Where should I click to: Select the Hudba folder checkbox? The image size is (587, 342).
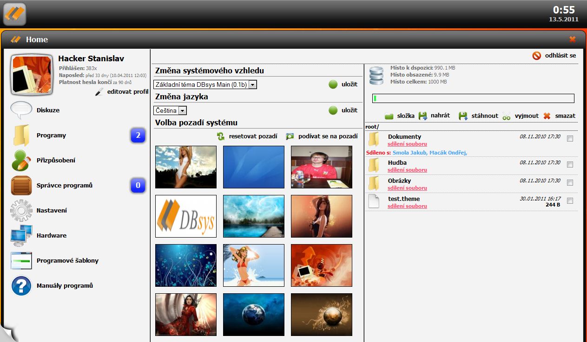pyautogui.click(x=570, y=165)
